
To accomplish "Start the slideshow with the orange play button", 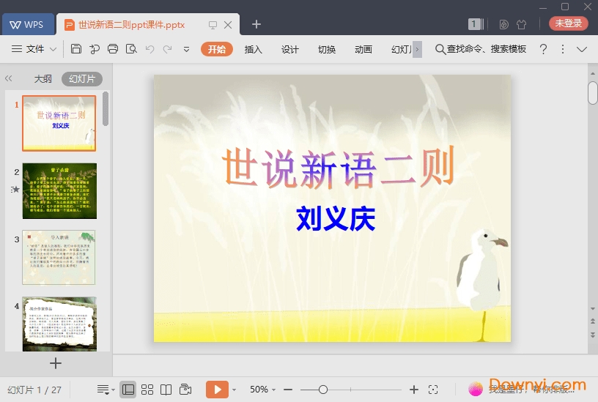I will [x=218, y=390].
